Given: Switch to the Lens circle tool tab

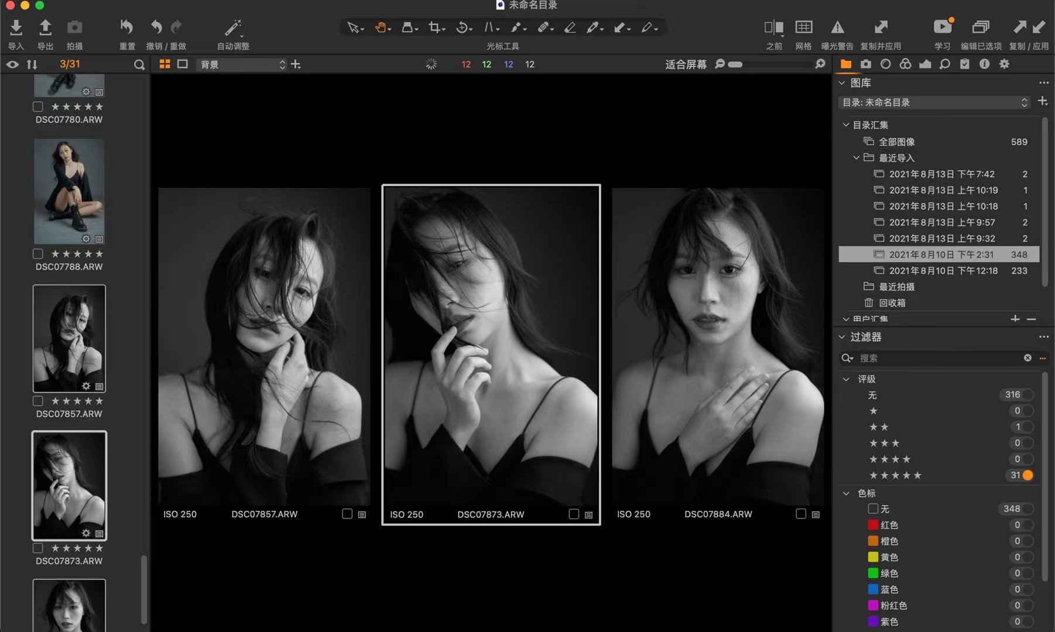Looking at the screenshot, I should click(885, 64).
